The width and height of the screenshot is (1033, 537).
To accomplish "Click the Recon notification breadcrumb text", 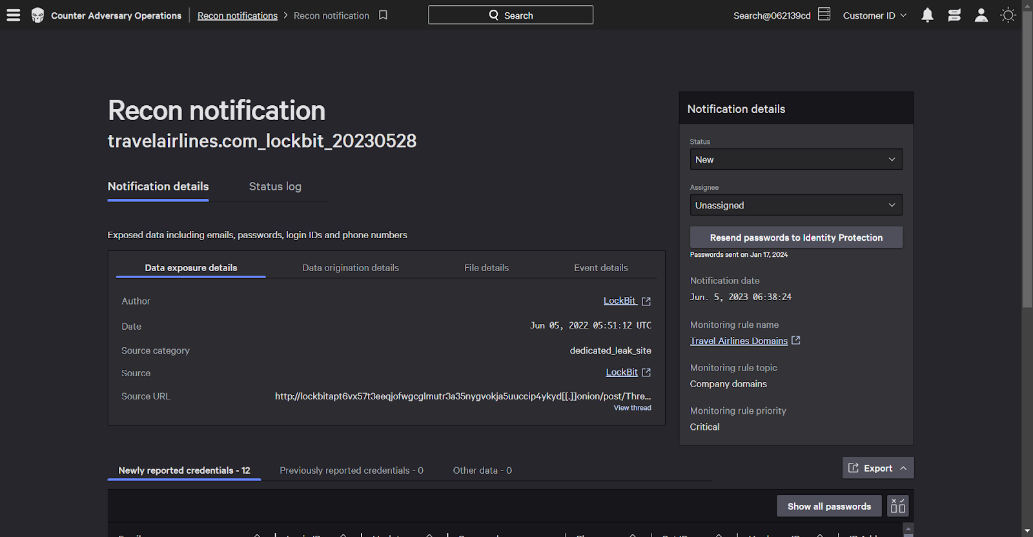I will 331,15.
